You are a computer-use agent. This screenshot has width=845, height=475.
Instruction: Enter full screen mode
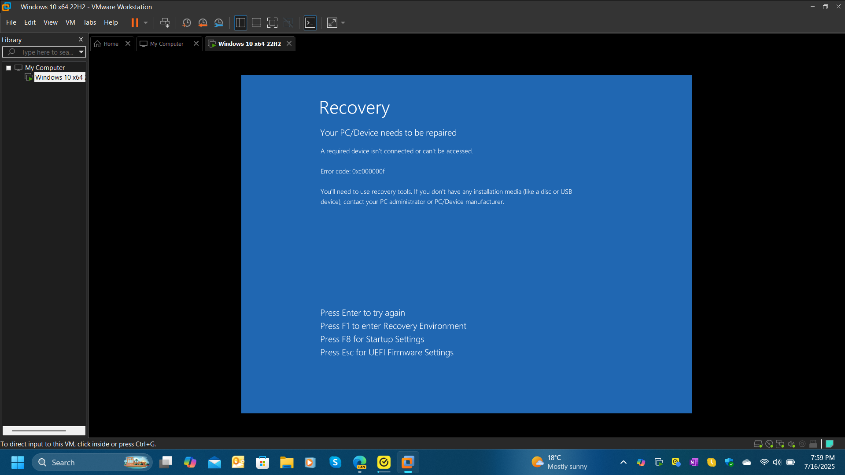pyautogui.click(x=272, y=22)
